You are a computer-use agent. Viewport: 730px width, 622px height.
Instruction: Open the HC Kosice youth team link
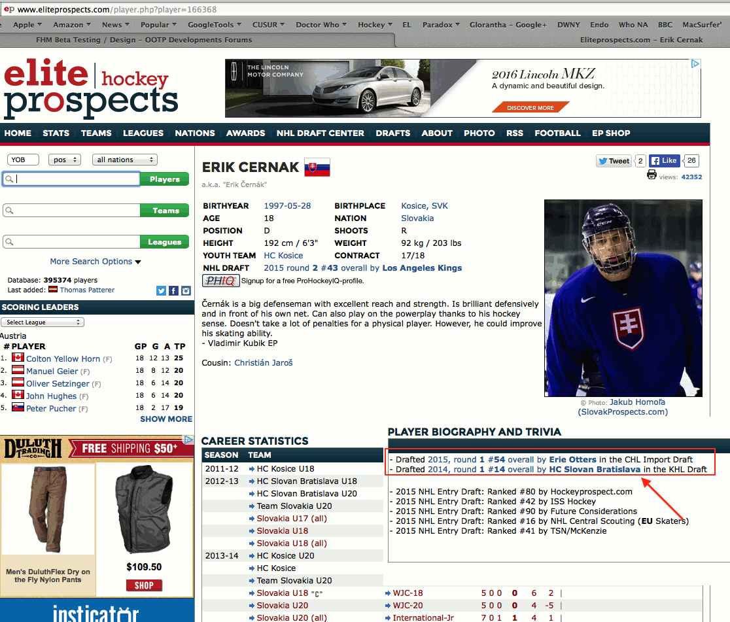pyautogui.click(x=283, y=256)
